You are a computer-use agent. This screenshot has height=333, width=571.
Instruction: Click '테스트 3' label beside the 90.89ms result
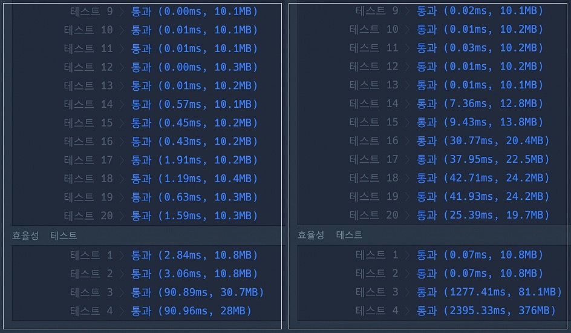click(x=91, y=292)
